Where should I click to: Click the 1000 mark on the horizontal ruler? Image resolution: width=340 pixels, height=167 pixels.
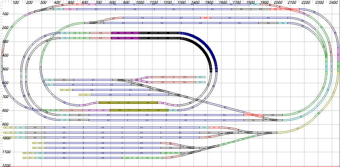140,2
